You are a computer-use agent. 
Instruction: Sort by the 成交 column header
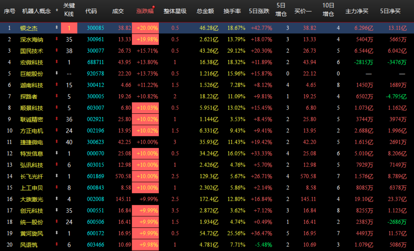[x=118, y=11]
